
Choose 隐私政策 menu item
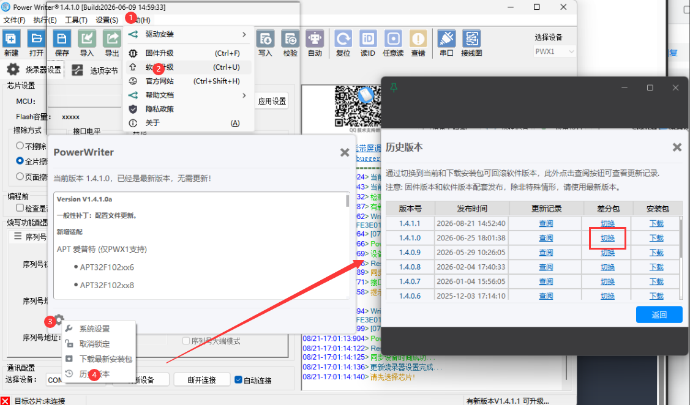point(189,109)
